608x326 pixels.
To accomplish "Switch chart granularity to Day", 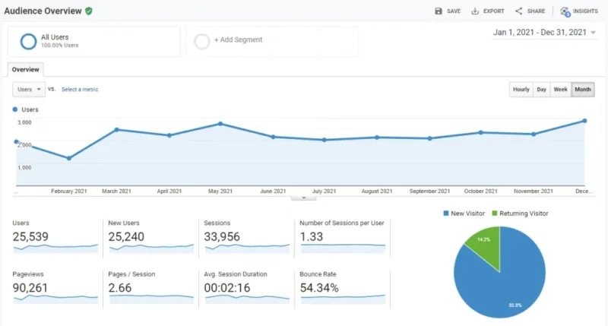I will pos(541,90).
